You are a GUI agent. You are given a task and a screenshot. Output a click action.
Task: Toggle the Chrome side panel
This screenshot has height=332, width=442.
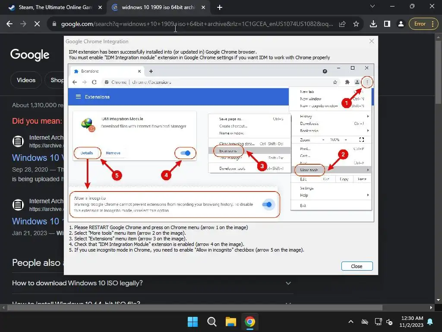click(387, 24)
